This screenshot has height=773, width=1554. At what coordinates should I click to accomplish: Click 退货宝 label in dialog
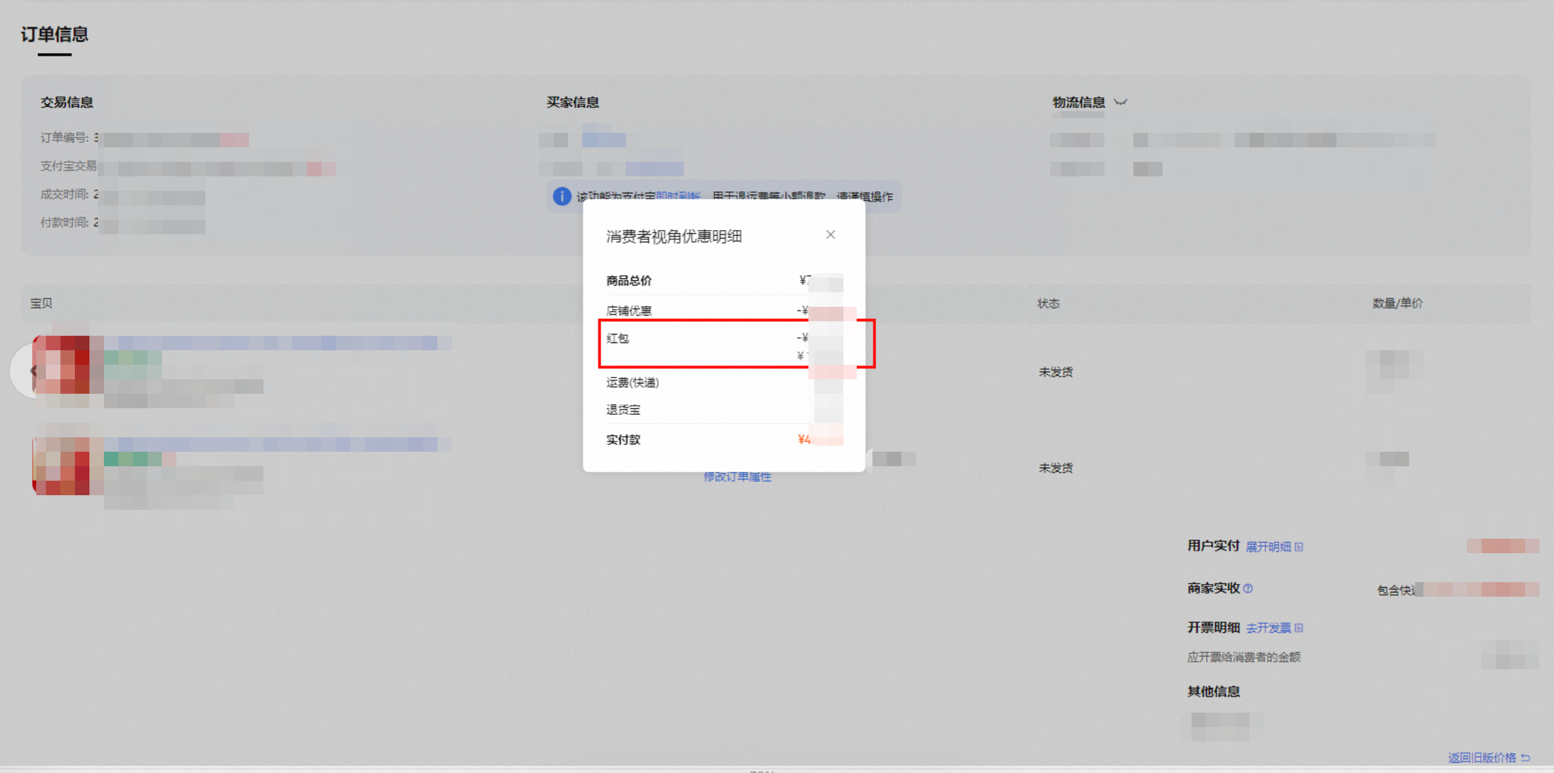pyautogui.click(x=623, y=409)
